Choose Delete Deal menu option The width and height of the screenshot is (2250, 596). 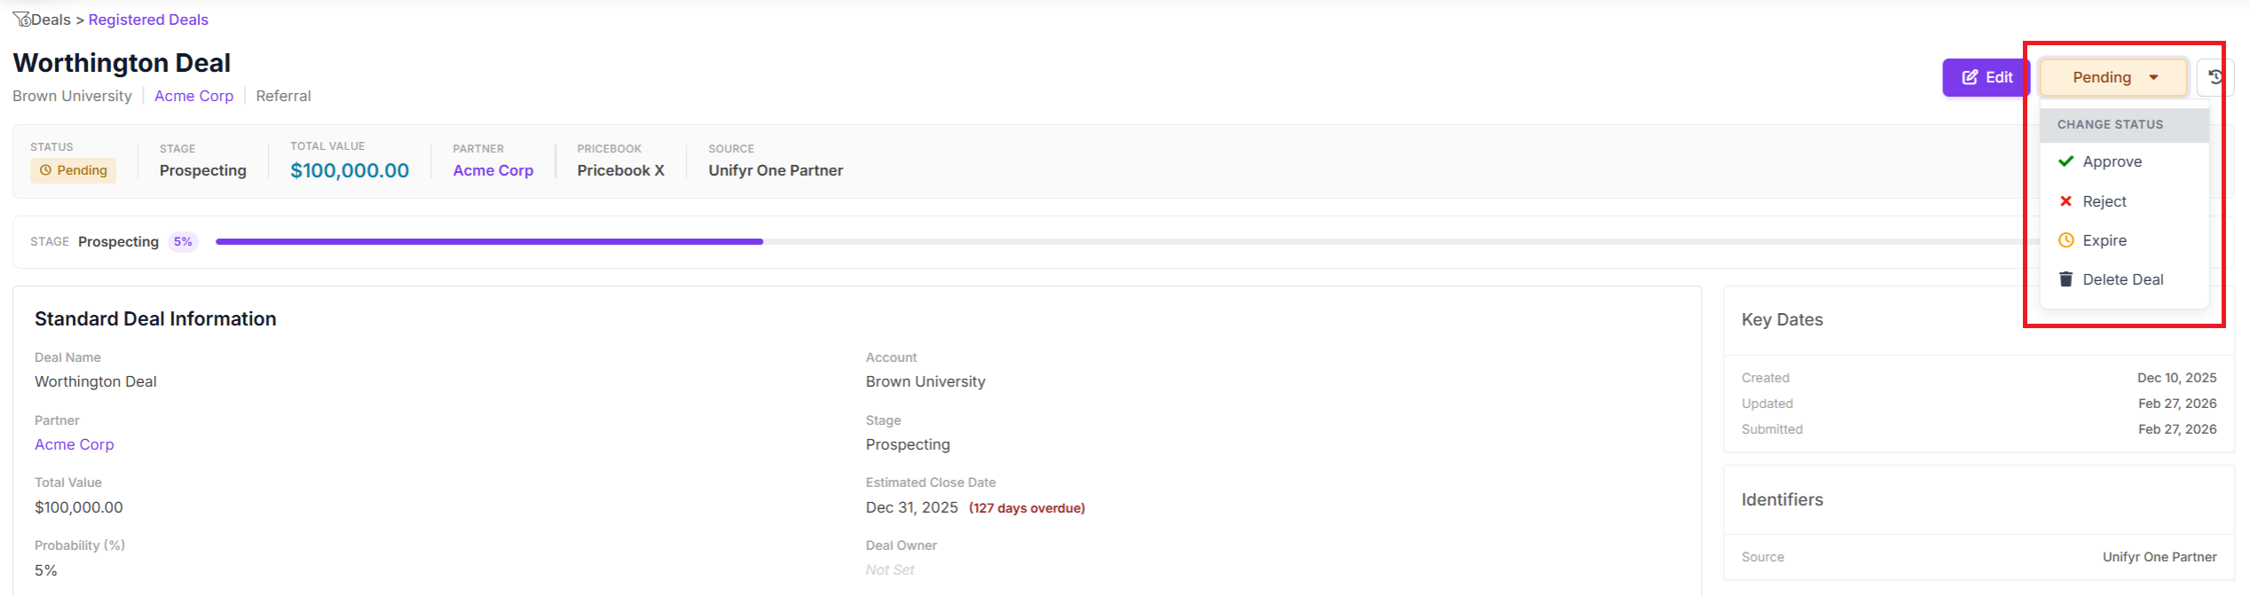pos(2124,279)
